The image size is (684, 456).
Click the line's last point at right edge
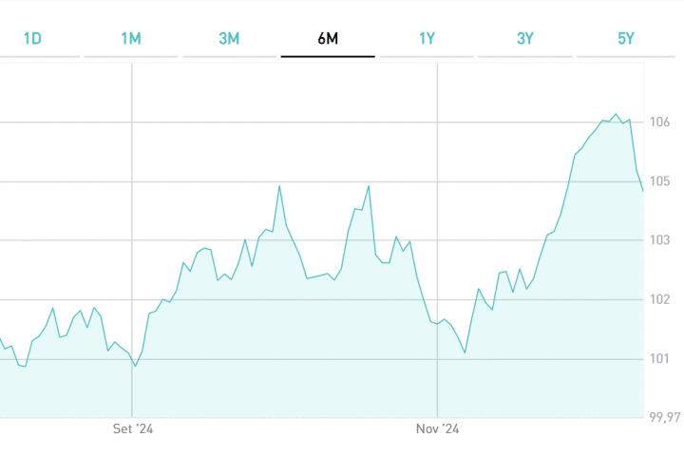[x=643, y=191]
